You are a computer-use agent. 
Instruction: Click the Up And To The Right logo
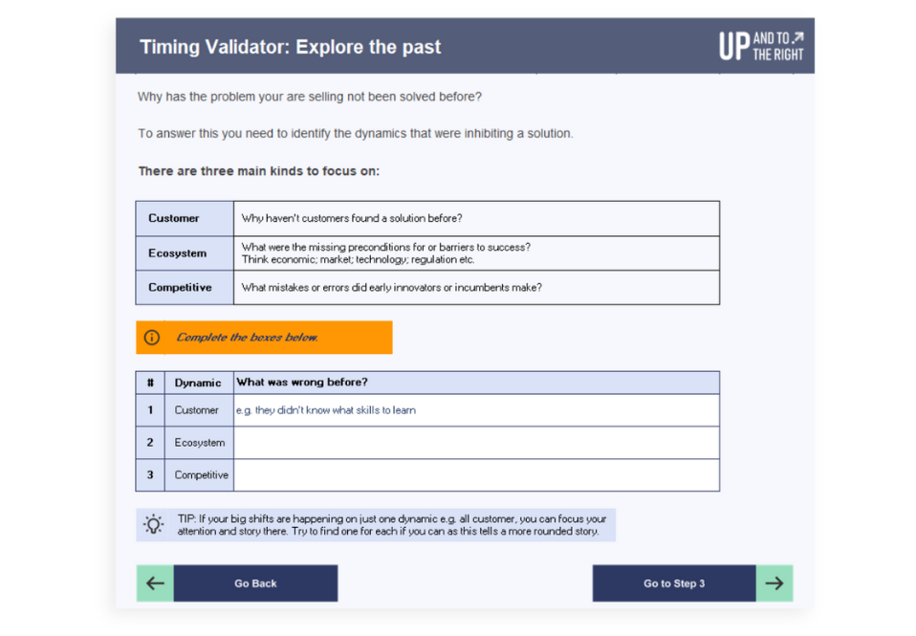(760, 46)
